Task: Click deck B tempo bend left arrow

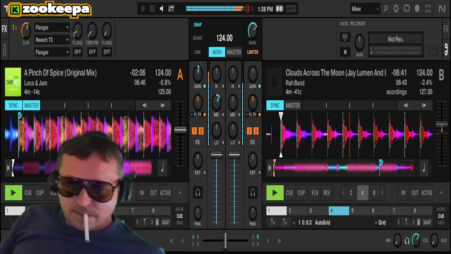Action: click(x=406, y=105)
